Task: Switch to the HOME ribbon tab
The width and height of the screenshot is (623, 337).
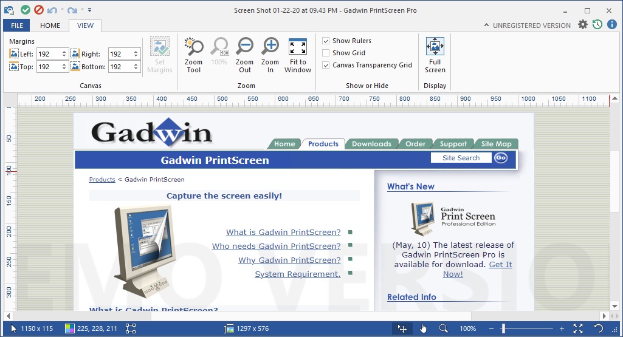Action: pos(50,26)
